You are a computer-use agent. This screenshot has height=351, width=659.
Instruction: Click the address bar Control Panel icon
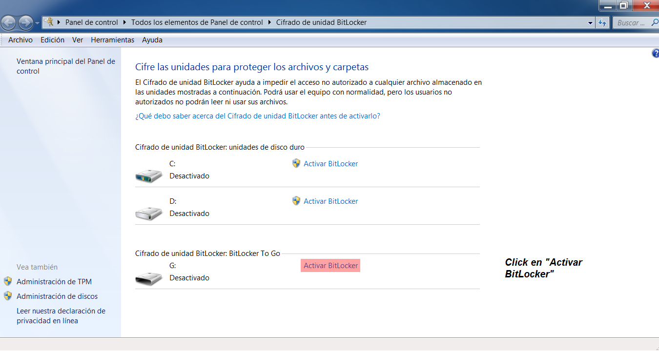pyautogui.click(x=49, y=22)
